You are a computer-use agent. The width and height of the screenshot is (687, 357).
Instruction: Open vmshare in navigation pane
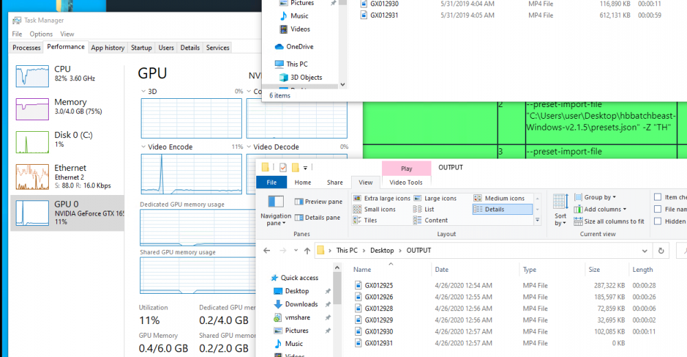pyautogui.click(x=297, y=317)
